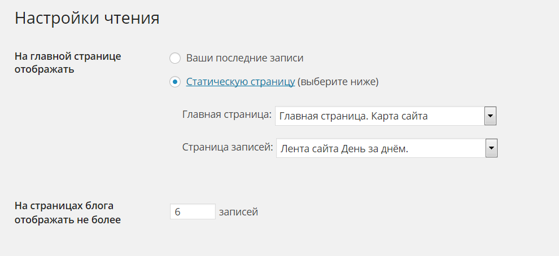Screen dimensions: 559x256
Task: Click the selected value "Главная страница. Карта сайта"
Action: coord(353,117)
